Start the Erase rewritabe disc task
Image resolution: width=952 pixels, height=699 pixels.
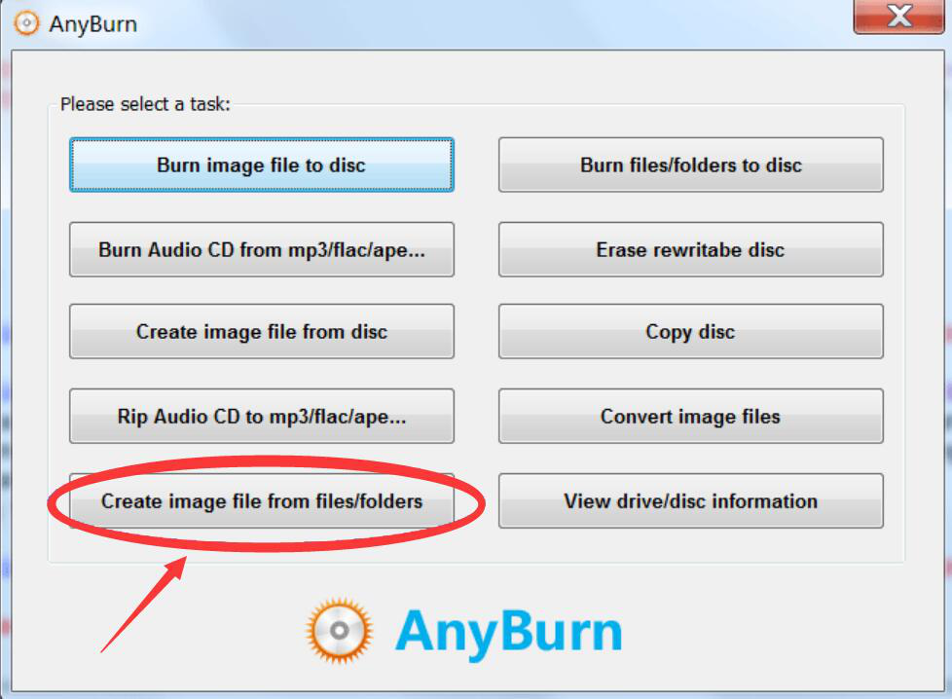click(691, 249)
